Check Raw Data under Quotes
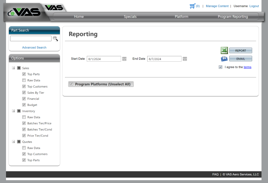 tap(24, 148)
